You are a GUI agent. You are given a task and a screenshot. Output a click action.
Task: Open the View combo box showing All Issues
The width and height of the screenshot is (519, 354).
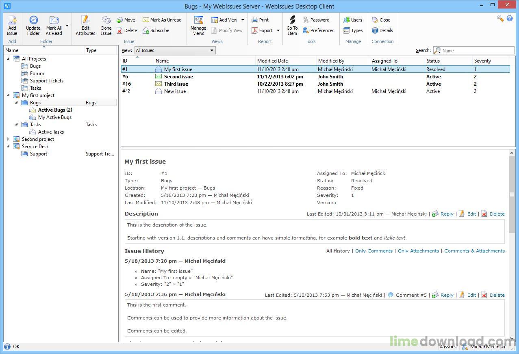tap(175, 50)
